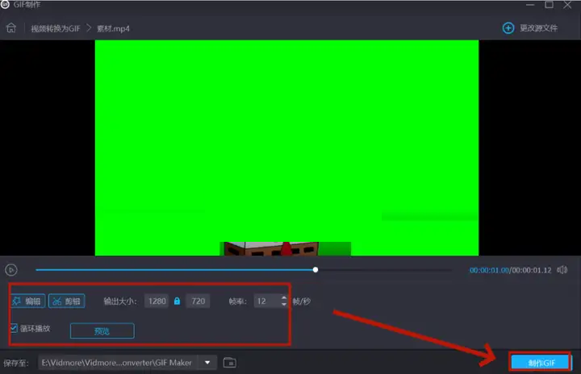The height and width of the screenshot is (374, 581).
Task: Click the frame rate field showing 12
Action: click(266, 301)
